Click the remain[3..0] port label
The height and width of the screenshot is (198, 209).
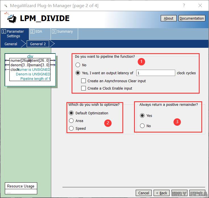tap(40, 65)
